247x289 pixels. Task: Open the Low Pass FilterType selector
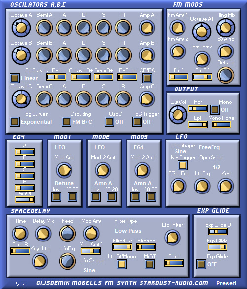(128, 231)
